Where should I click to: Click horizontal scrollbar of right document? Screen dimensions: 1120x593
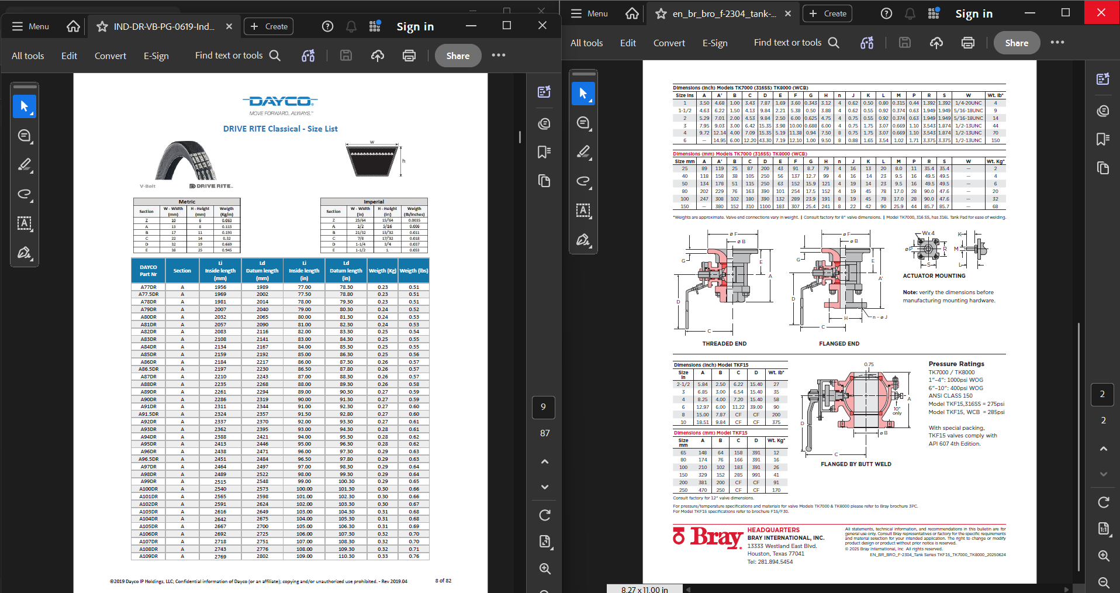click(x=878, y=589)
